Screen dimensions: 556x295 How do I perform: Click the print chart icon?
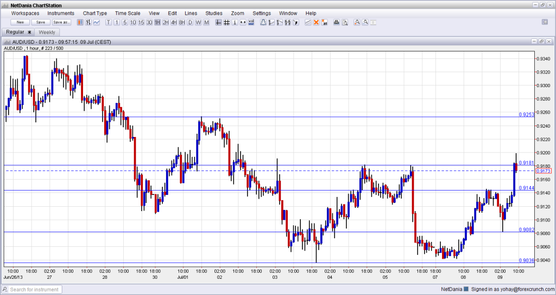[x=336, y=22]
